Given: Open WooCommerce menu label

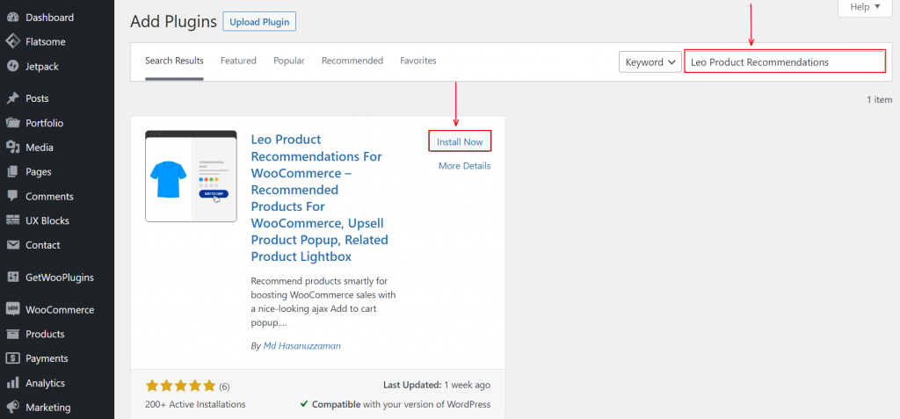Looking at the screenshot, I should pos(60,310).
